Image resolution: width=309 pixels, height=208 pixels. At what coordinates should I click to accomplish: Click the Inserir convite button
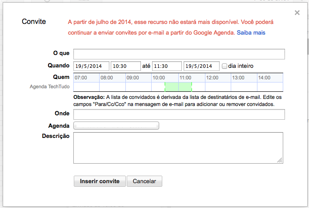click(100, 181)
